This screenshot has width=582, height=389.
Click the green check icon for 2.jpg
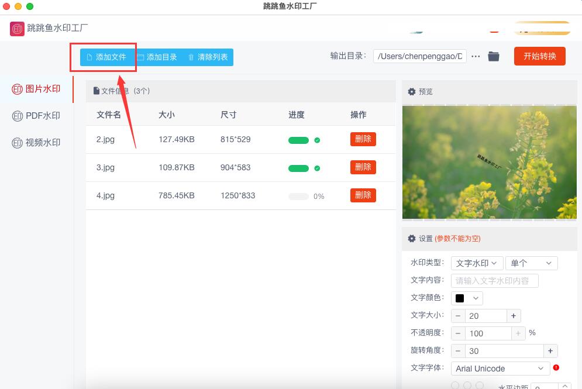tap(317, 140)
